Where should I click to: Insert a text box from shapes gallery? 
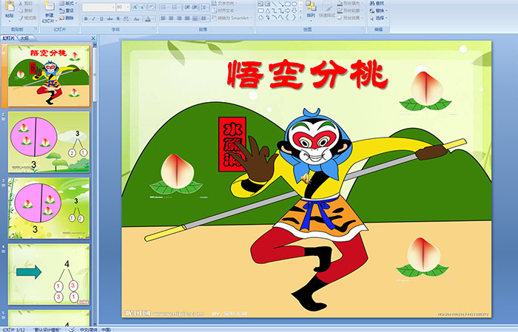coord(260,4)
